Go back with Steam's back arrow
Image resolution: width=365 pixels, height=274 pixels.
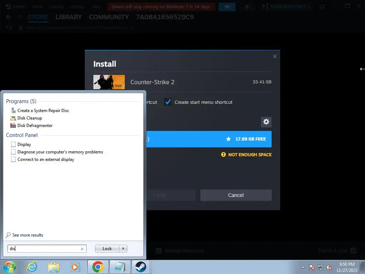point(9,17)
